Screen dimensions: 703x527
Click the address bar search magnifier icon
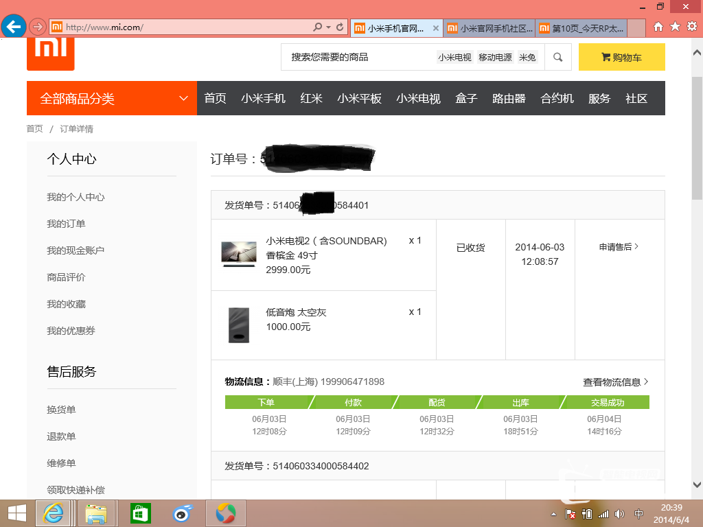(x=317, y=27)
